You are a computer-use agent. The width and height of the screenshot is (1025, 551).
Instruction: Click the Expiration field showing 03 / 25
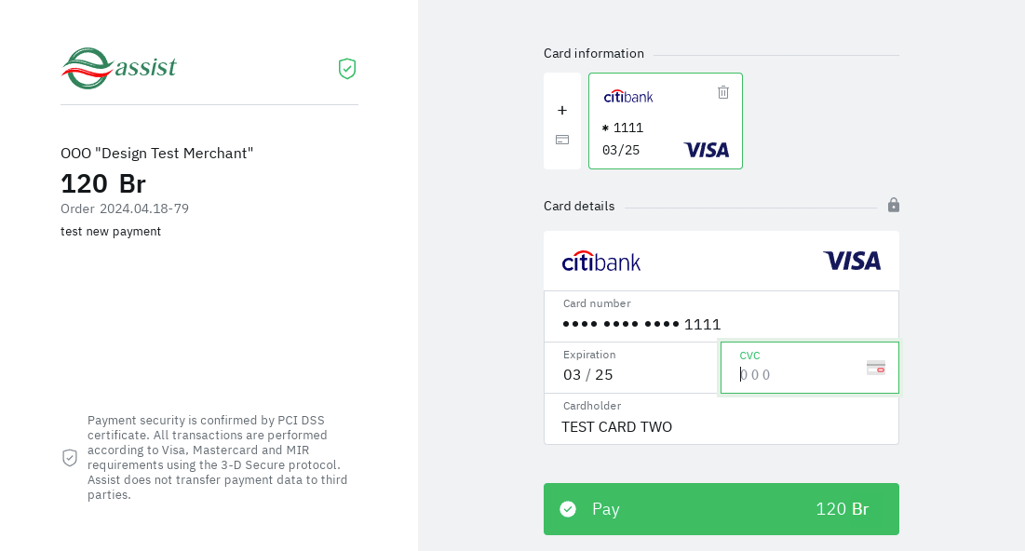(x=631, y=374)
